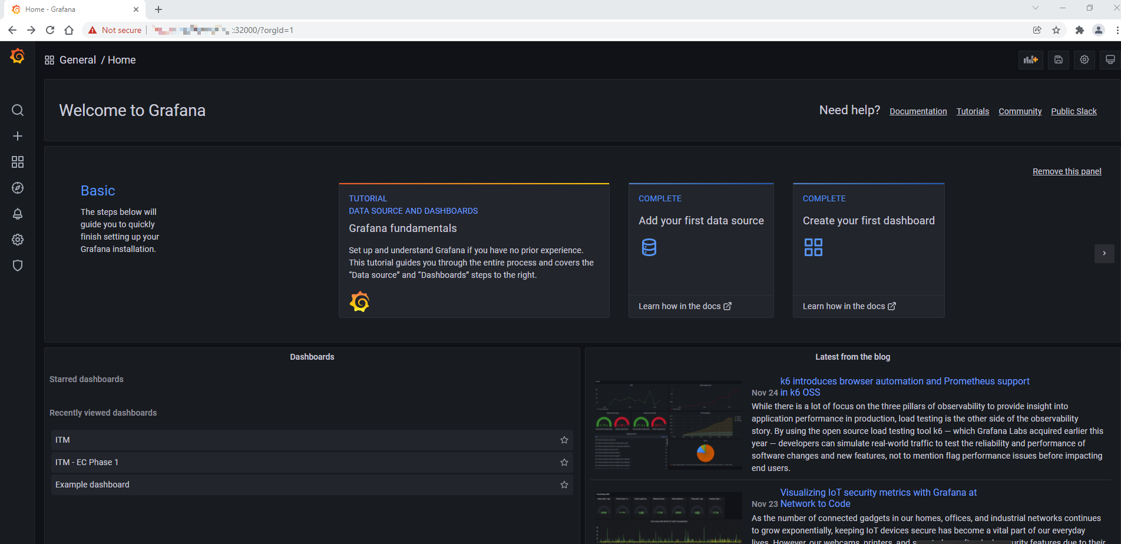Viewport: 1121px width, 544px height.
Task: Open the Documentation link
Action: [x=918, y=111]
